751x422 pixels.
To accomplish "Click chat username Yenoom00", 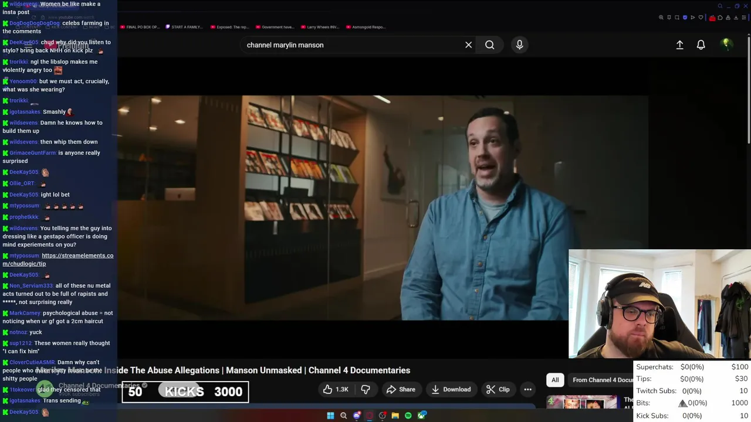I will [x=23, y=81].
